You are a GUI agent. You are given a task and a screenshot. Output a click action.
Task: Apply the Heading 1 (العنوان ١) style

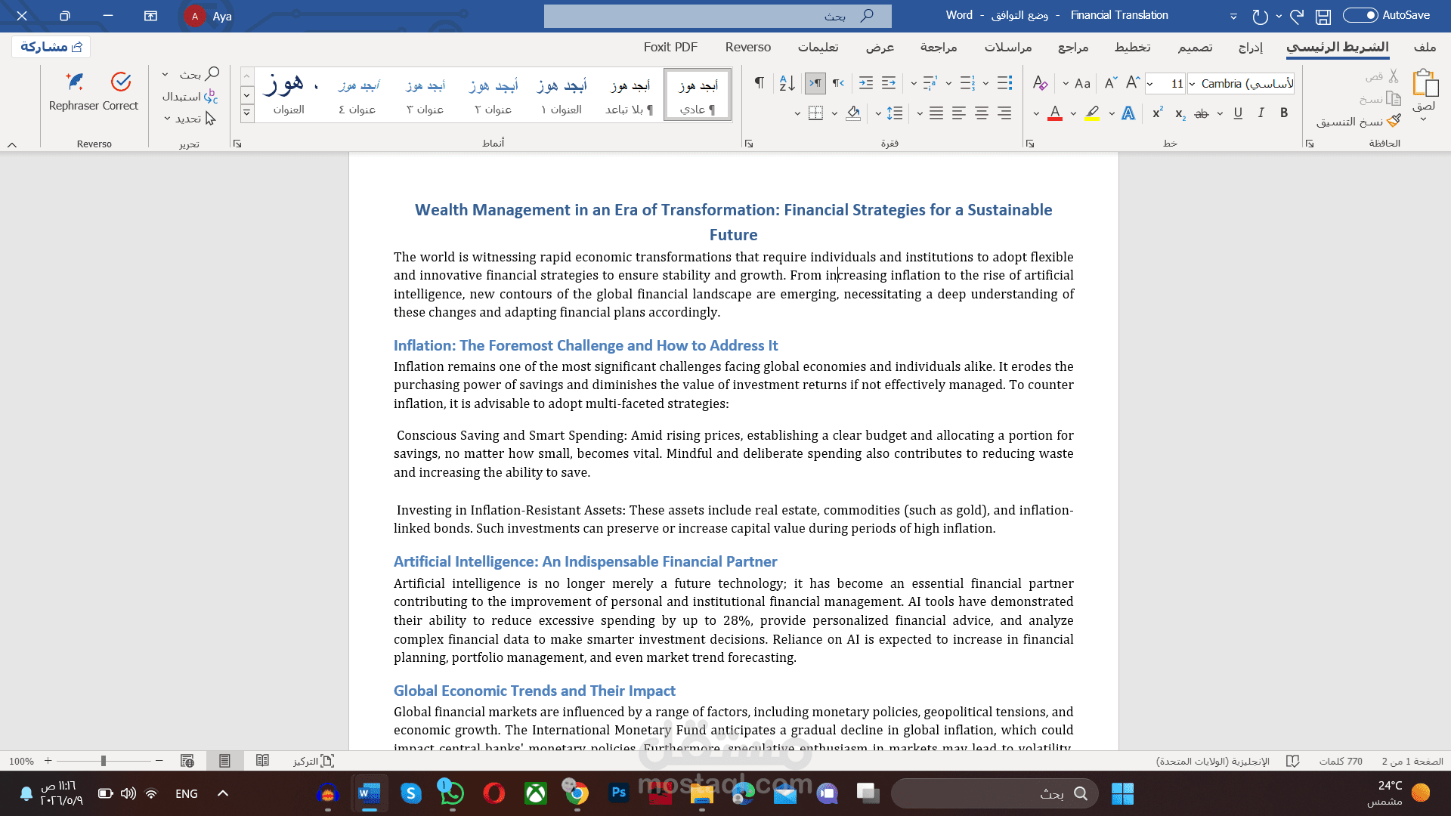pyautogui.click(x=562, y=95)
